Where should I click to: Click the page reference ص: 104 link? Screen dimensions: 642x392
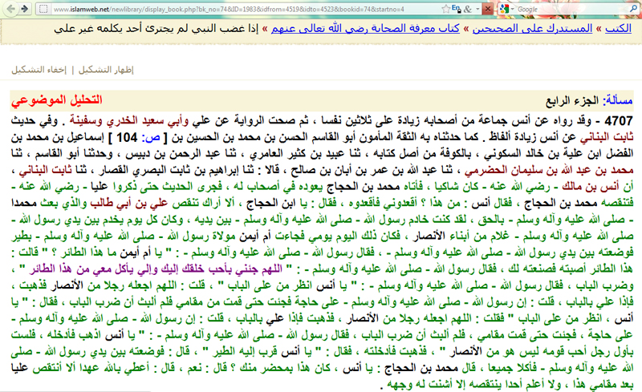pyautogui.click(x=138, y=138)
